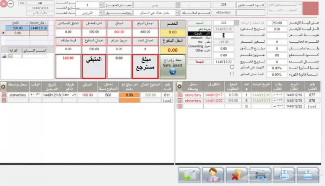Select the 500.00 paid cell

click(18, 28)
